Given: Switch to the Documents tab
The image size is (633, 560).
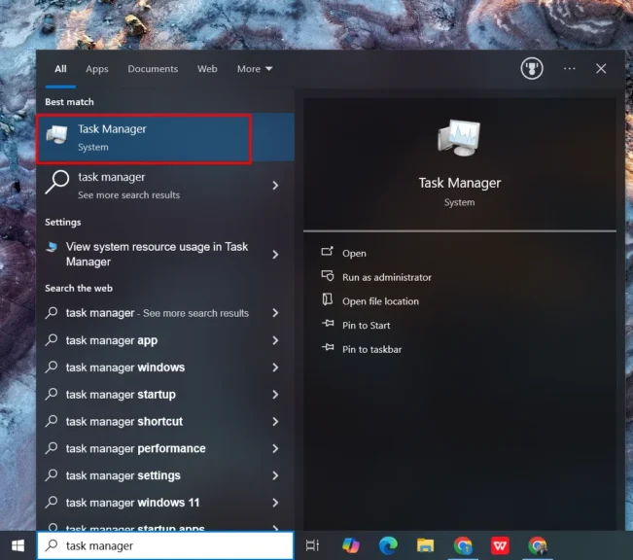Looking at the screenshot, I should (x=153, y=69).
